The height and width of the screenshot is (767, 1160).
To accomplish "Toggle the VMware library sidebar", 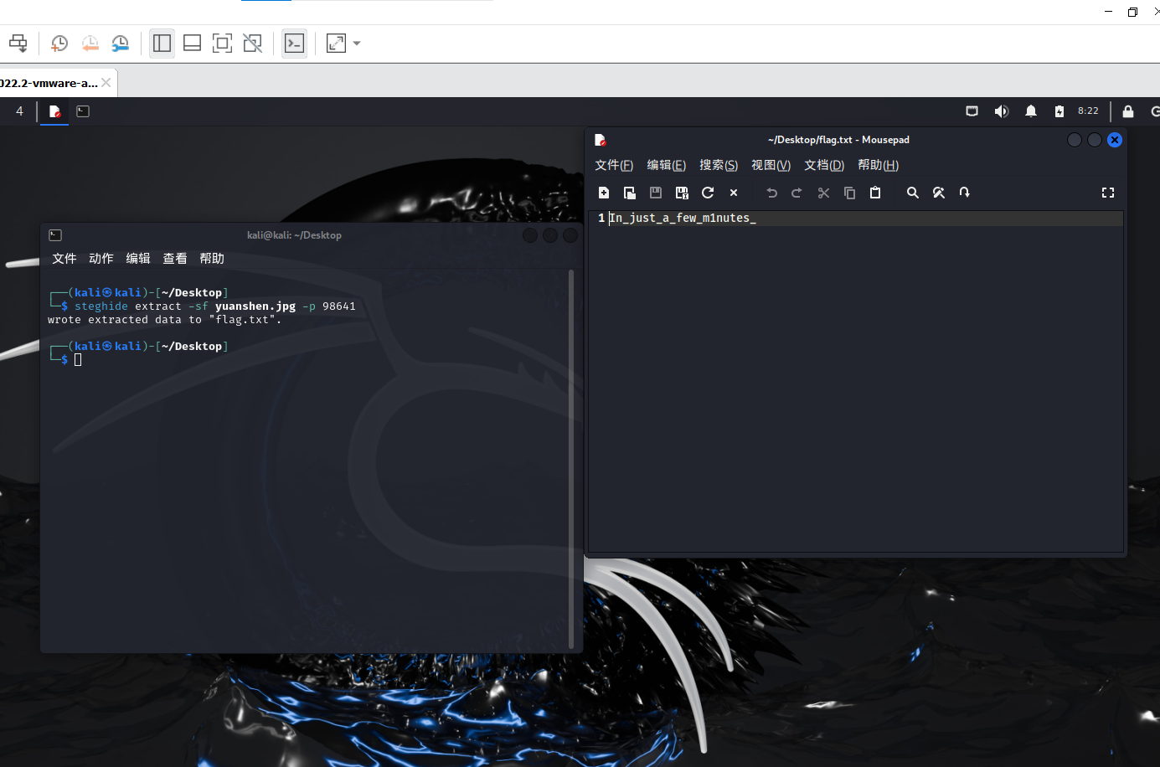I will [x=162, y=44].
